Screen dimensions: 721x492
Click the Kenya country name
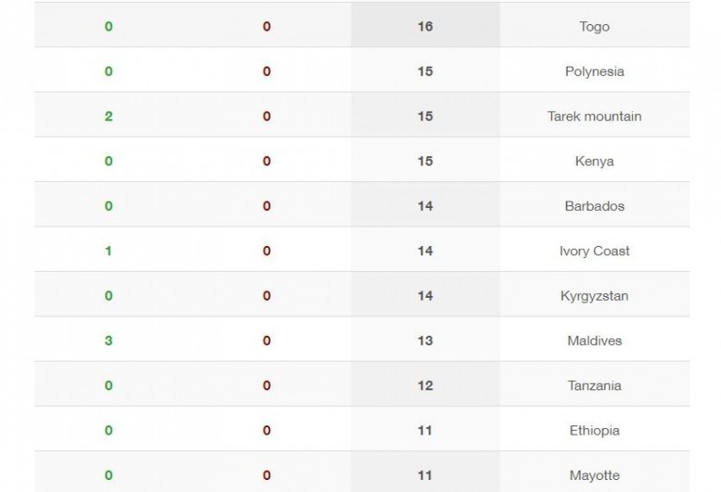[x=594, y=161]
